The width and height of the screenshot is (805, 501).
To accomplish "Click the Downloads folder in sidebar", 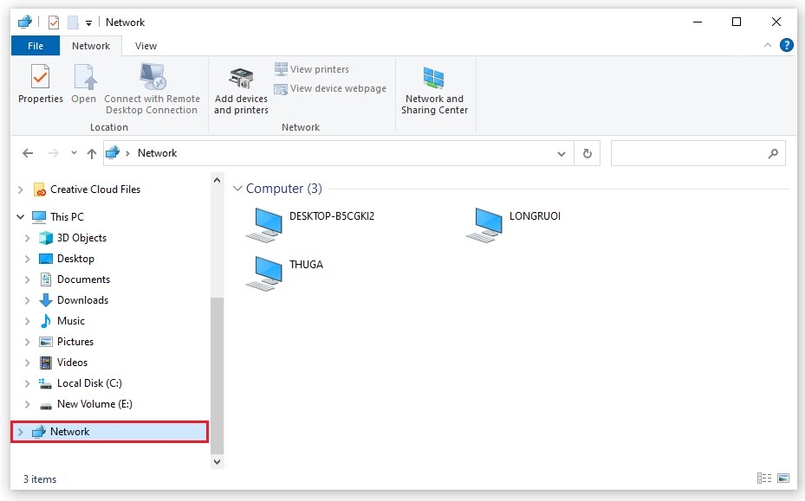I will [x=82, y=300].
